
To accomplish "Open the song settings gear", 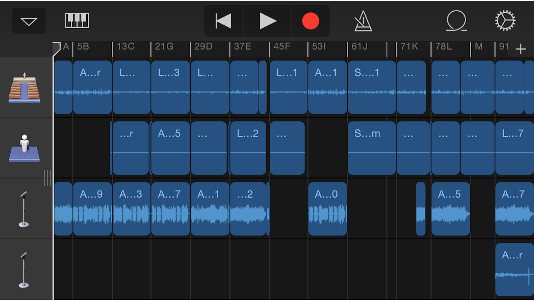I will point(505,21).
